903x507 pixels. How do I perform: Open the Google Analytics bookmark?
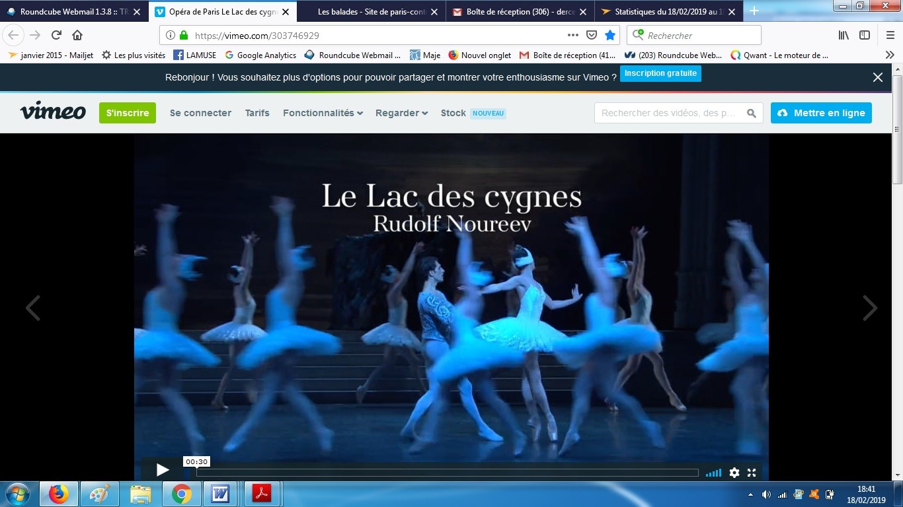[x=260, y=55]
